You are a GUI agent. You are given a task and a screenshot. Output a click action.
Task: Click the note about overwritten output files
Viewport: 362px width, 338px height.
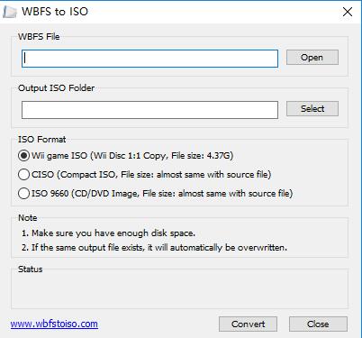point(154,248)
